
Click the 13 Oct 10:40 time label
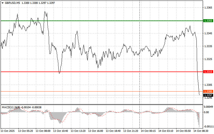(61, 131)
